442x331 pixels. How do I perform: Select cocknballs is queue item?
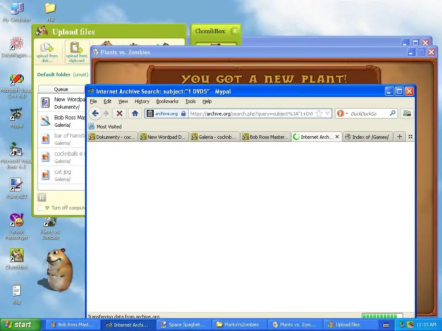pos(61,157)
